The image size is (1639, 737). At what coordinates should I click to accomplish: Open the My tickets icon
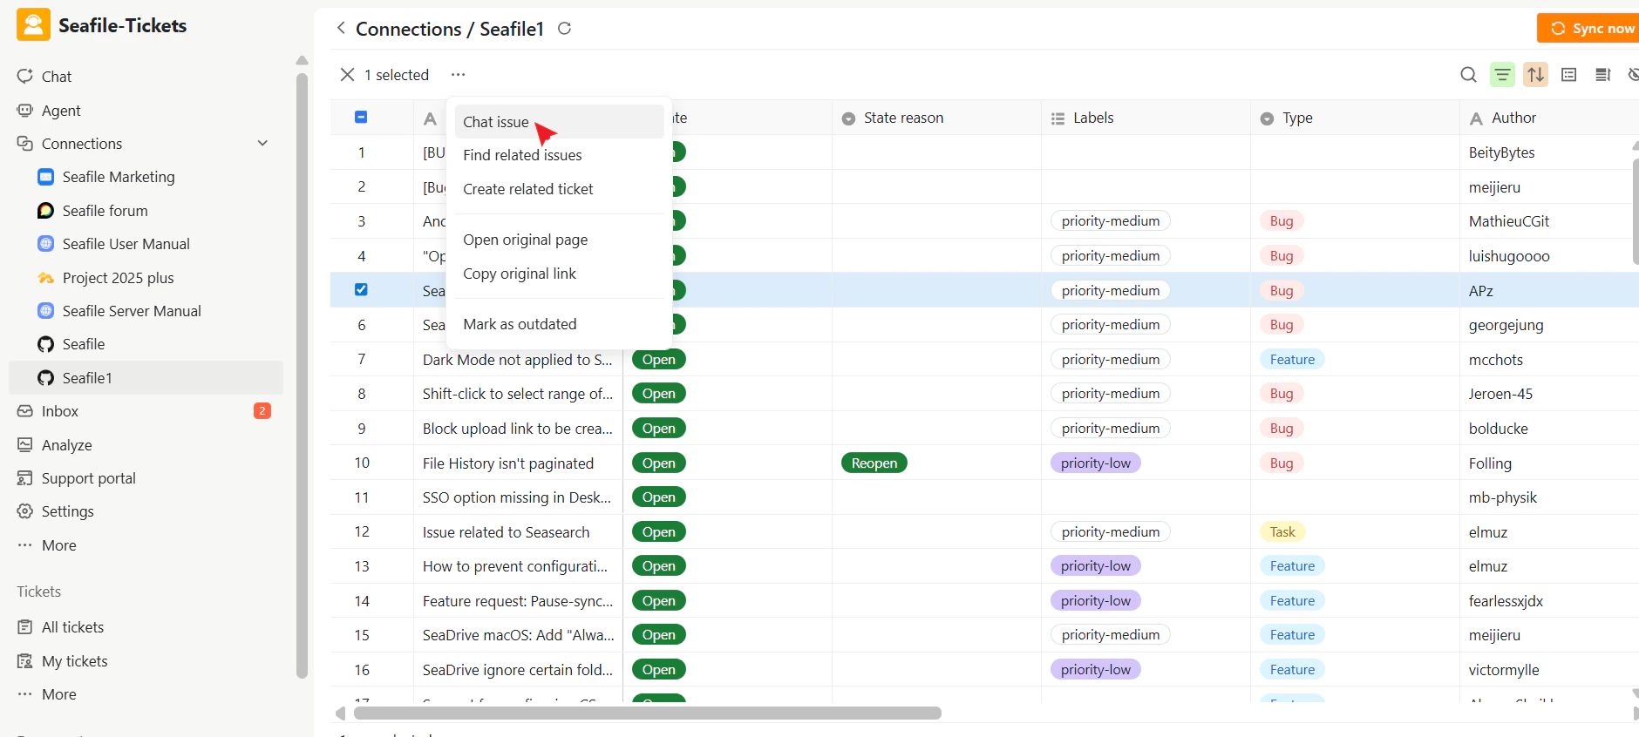(x=25, y=661)
